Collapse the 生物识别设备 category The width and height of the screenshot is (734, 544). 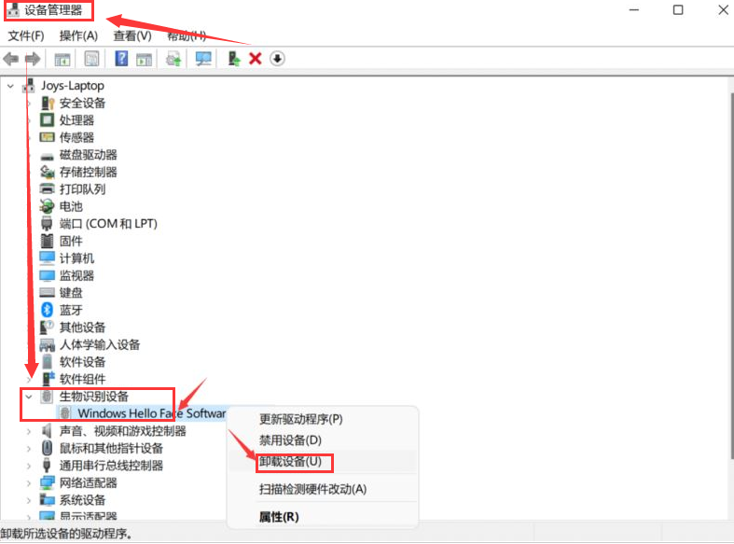[x=29, y=397]
